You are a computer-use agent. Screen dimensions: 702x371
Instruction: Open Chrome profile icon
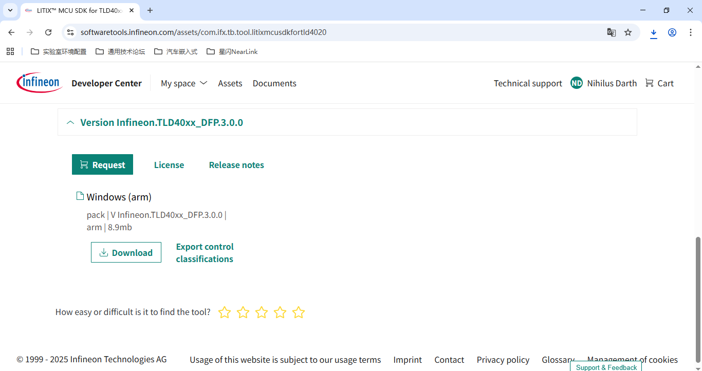(672, 32)
